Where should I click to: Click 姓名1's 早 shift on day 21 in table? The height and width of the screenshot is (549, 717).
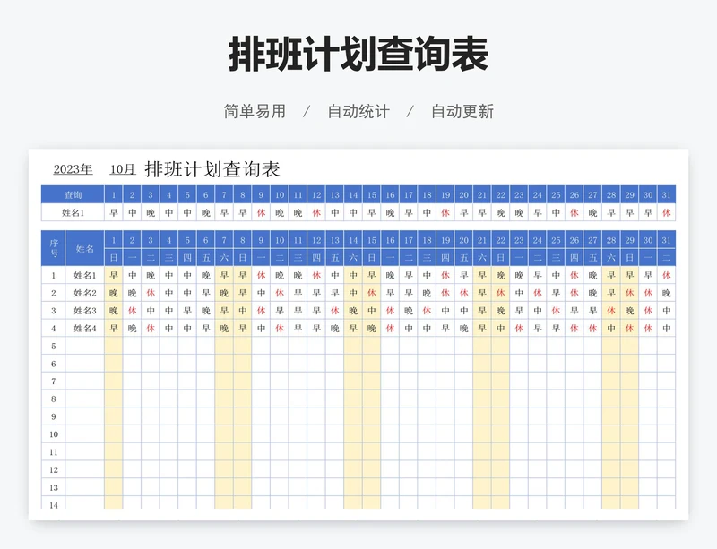tap(482, 275)
